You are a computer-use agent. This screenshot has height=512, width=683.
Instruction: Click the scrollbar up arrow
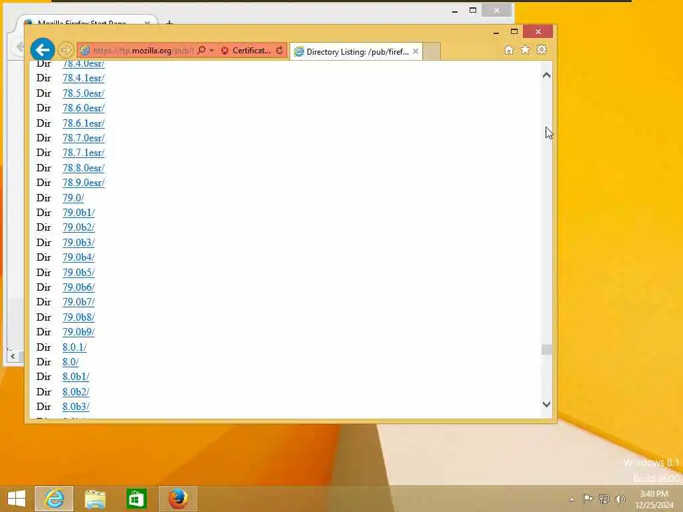coord(547,75)
